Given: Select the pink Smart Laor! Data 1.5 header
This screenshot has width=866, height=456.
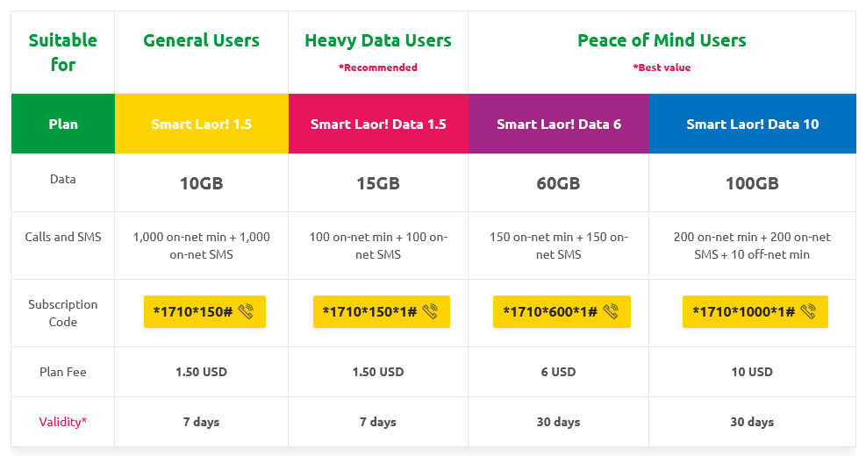Looking at the screenshot, I should coord(378,124).
